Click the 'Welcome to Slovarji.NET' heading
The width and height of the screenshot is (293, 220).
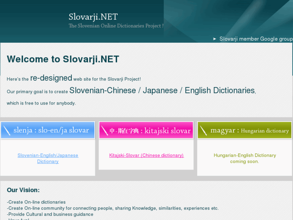(63, 59)
